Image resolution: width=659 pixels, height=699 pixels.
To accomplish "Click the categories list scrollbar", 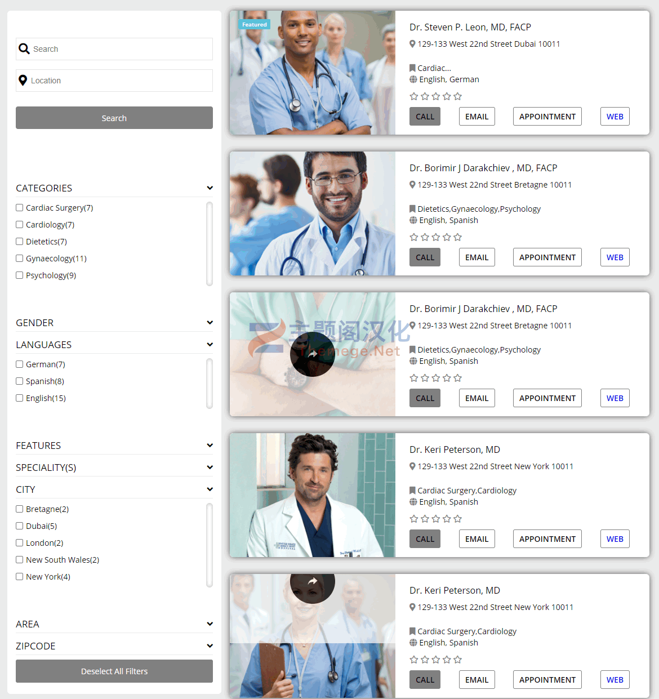I will [x=210, y=244].
